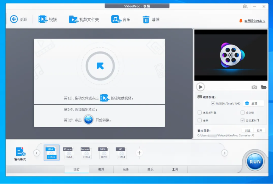Viewport: 273px width, 184px height.
Task: Enable the high quality engine checkbox
Action: click(x=200, y=112)
